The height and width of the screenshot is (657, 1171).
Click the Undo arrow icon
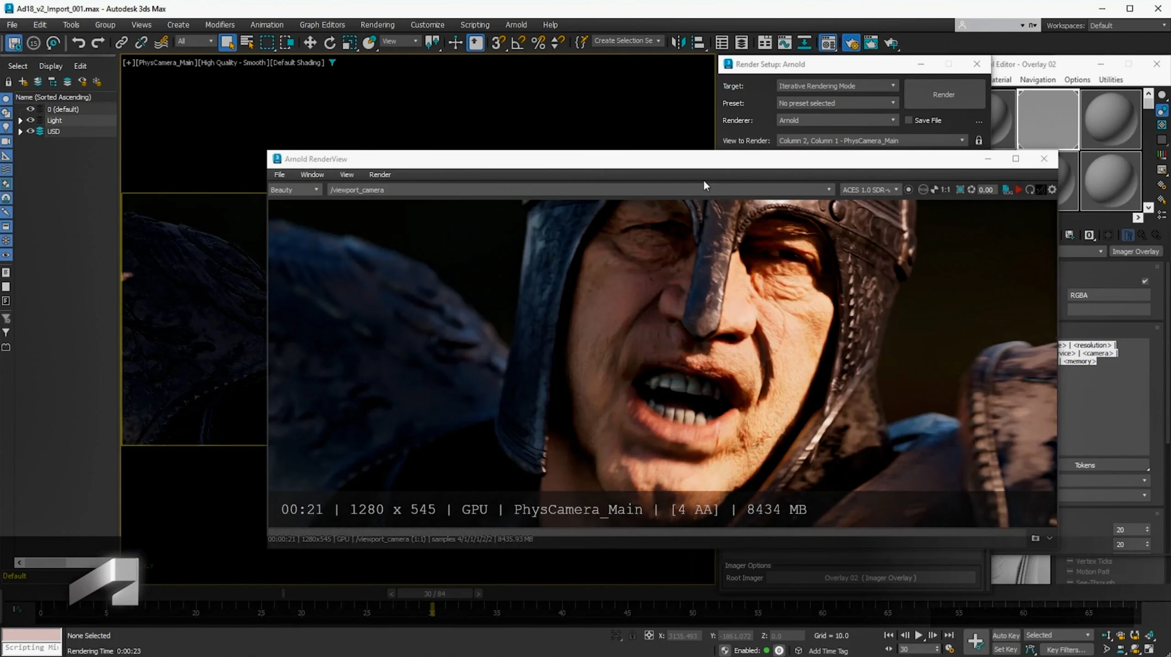[78, 43]
